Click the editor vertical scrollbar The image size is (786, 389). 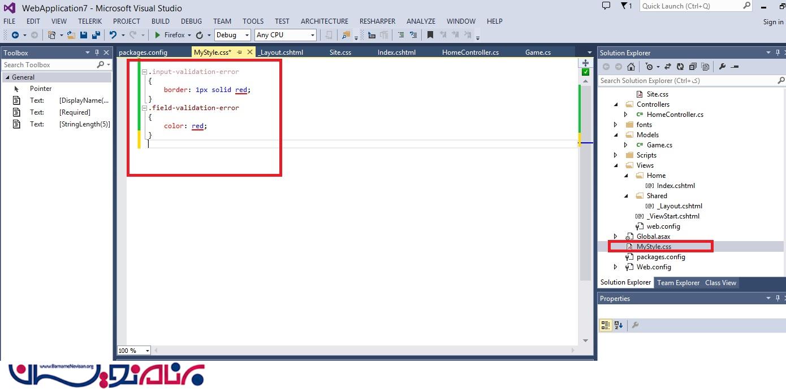(585, 226)
